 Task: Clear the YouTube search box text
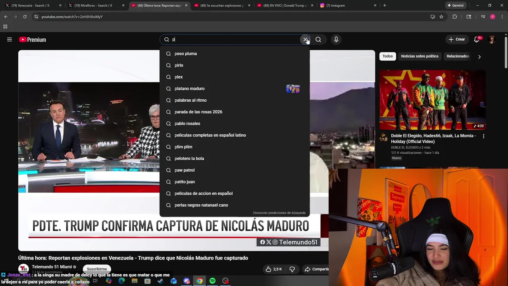305,39
